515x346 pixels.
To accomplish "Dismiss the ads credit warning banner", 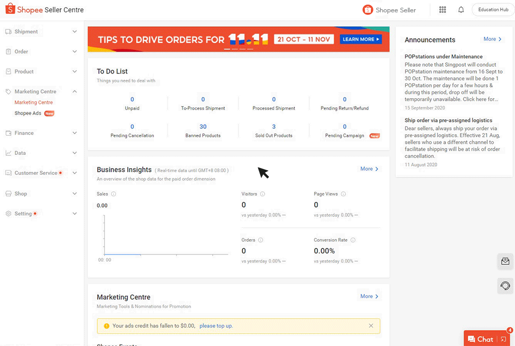I will pos(371,326).
